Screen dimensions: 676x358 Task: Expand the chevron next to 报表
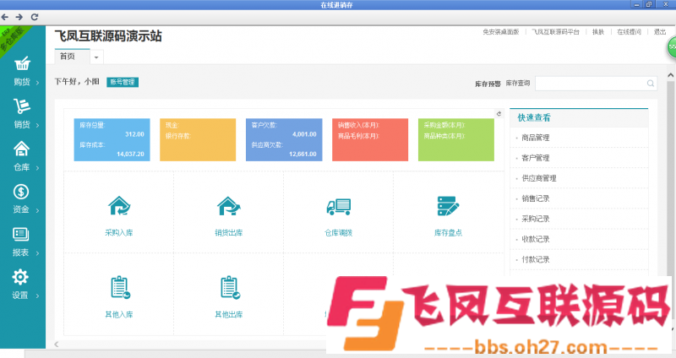click(x=37, y=253)
